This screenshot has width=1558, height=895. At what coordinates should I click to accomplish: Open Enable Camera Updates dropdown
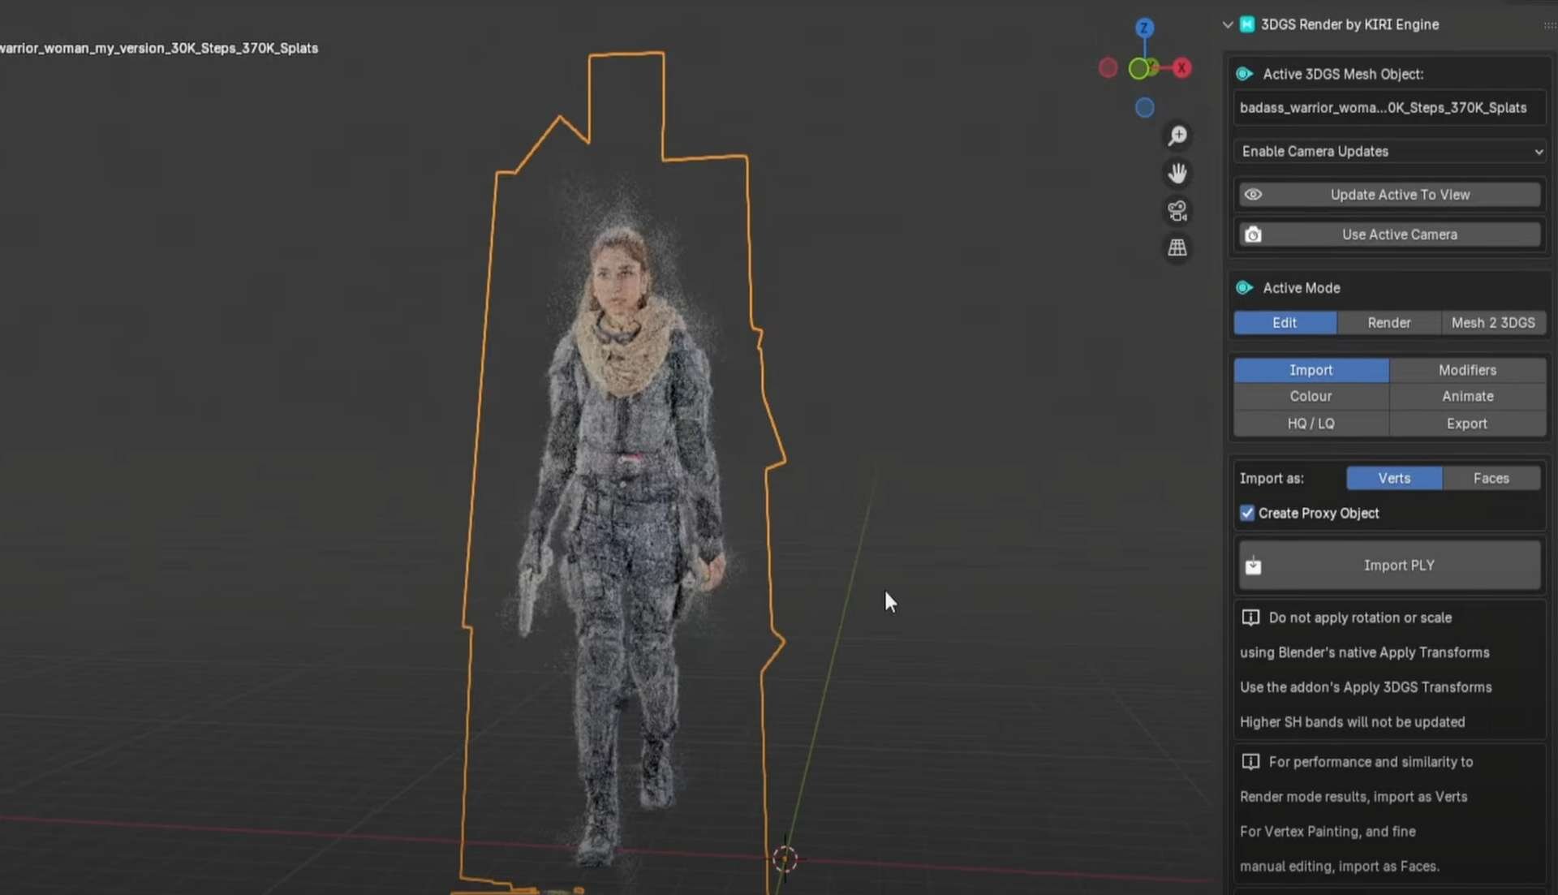click(x=1390, y=151)
